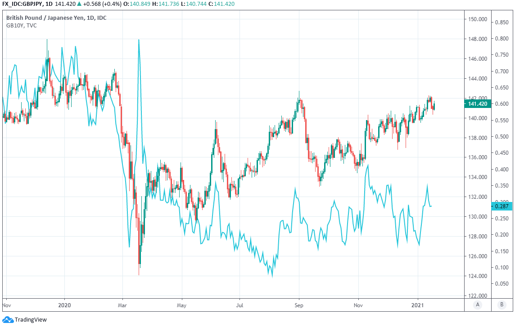Viewport: 515px width, 327px height.
Task: Click the 0.050 yield axis label
Action: [501, 284]
